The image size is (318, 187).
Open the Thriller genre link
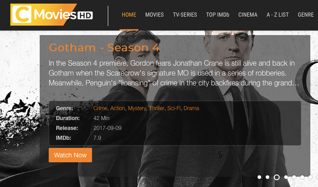(x=157, y=108)
